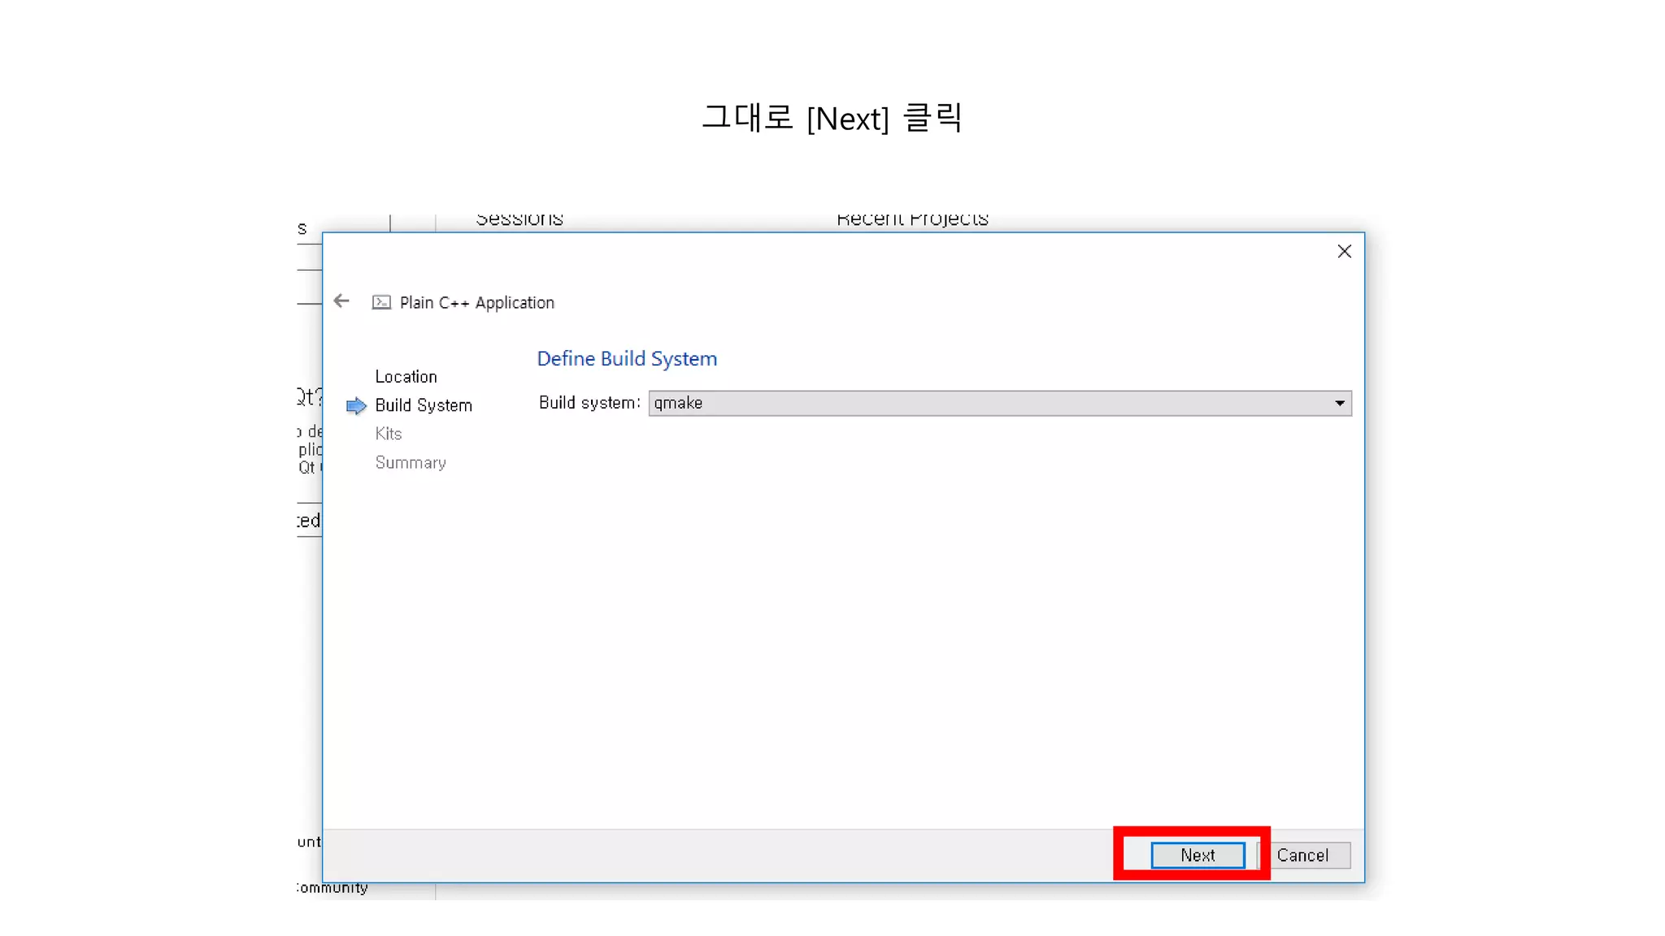Click the dropdown arrow of the build system field
1665x936 pixels.
coord(1339,403)
